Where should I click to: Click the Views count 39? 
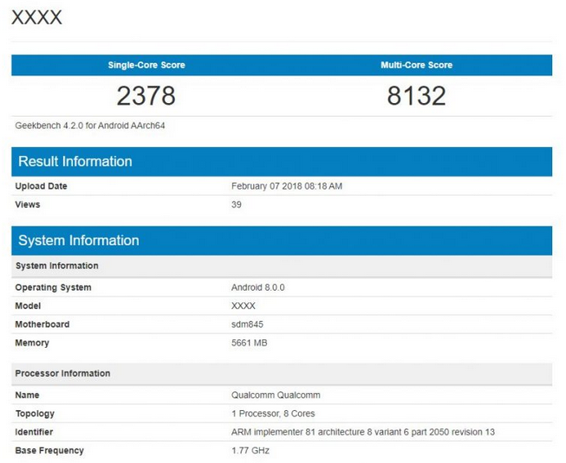tap(237, 204)
